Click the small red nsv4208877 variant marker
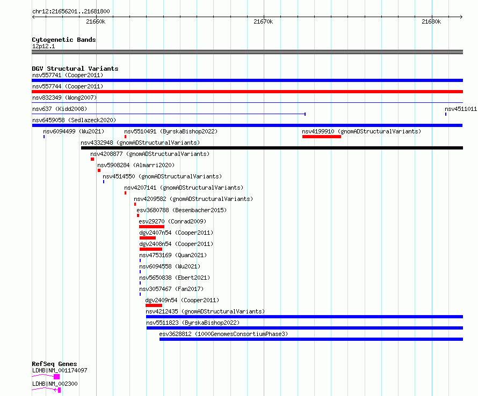 pyautogui.click(x=92, y=159)
